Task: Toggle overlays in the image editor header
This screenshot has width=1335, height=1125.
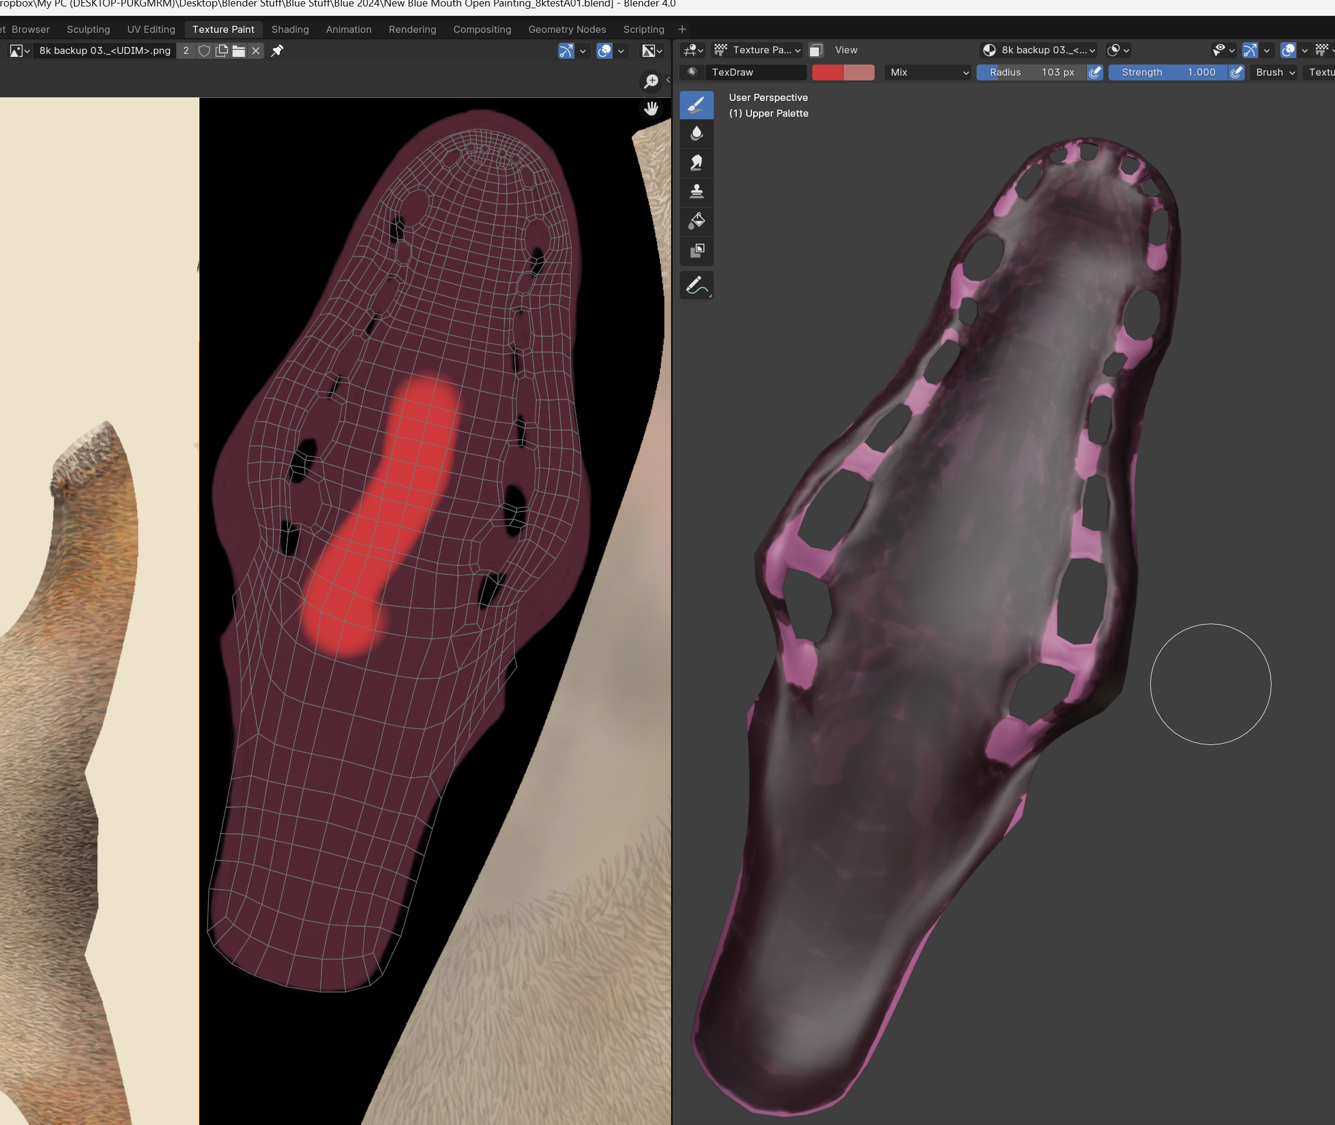Action: coord(605,51)
